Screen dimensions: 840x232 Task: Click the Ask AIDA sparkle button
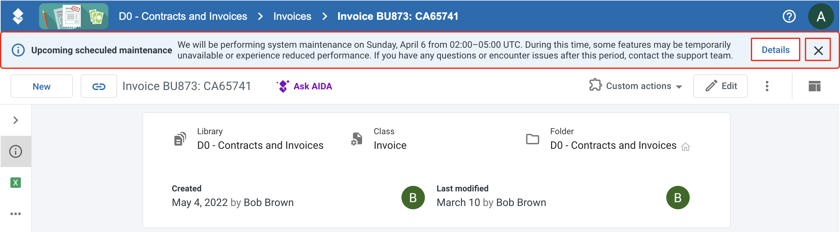click(304, 86)
